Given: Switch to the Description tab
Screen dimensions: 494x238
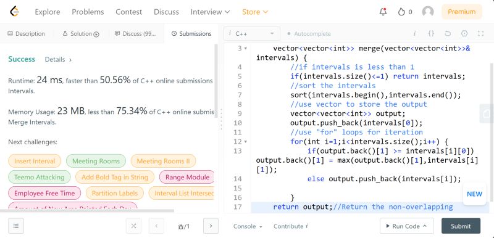Looking at the screenshot, I should tap(27, 34).
